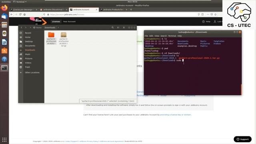
Task: Open the Licenses page tab
Action: (x=56, y=21)
